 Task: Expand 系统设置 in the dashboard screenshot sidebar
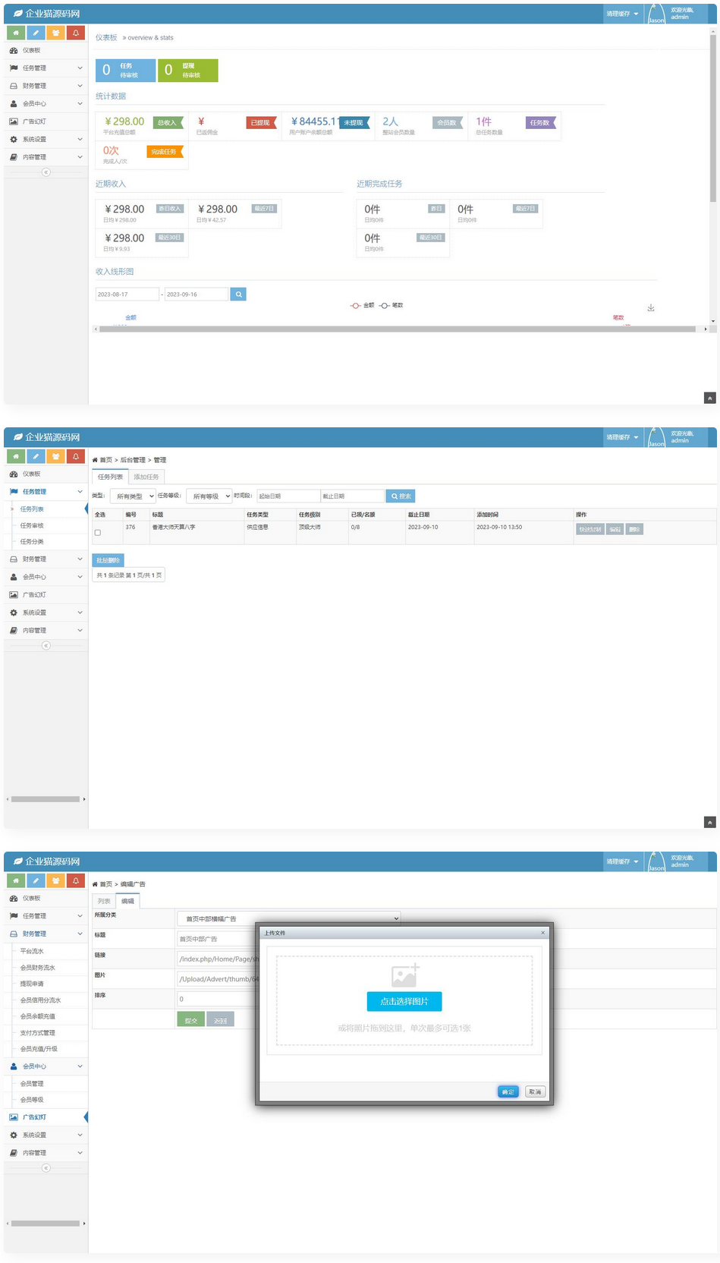coord(46,140)
